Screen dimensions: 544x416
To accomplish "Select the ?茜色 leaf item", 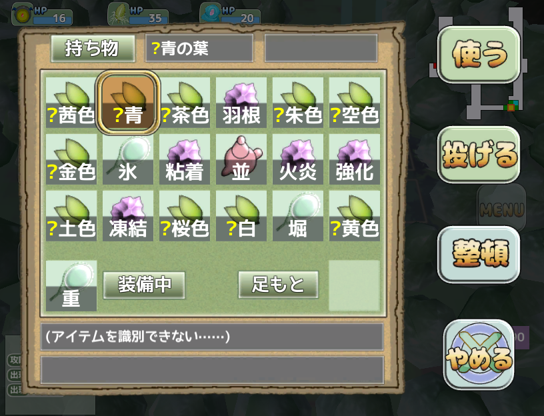I will (x=71, y=103).
